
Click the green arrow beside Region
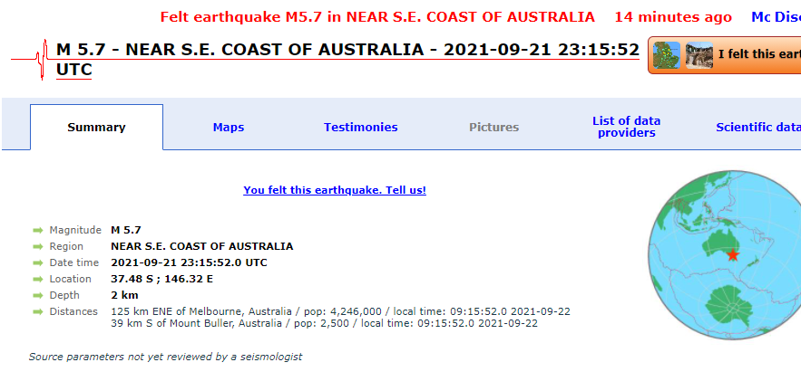(38, 246)
